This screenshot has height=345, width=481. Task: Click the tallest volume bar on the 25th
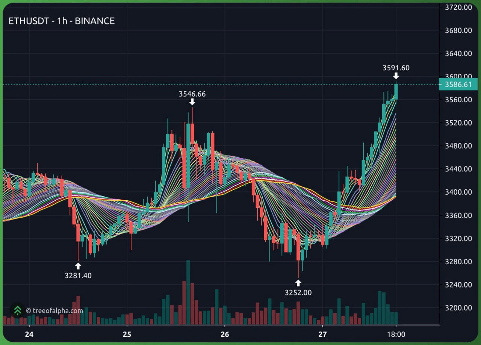pos(188,292)
